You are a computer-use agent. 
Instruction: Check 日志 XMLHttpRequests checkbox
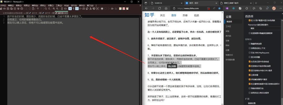[x=250, y=52]
